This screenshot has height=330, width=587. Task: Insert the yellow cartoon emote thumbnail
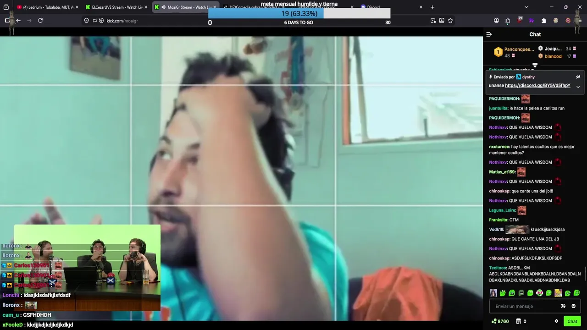[558, 293]
